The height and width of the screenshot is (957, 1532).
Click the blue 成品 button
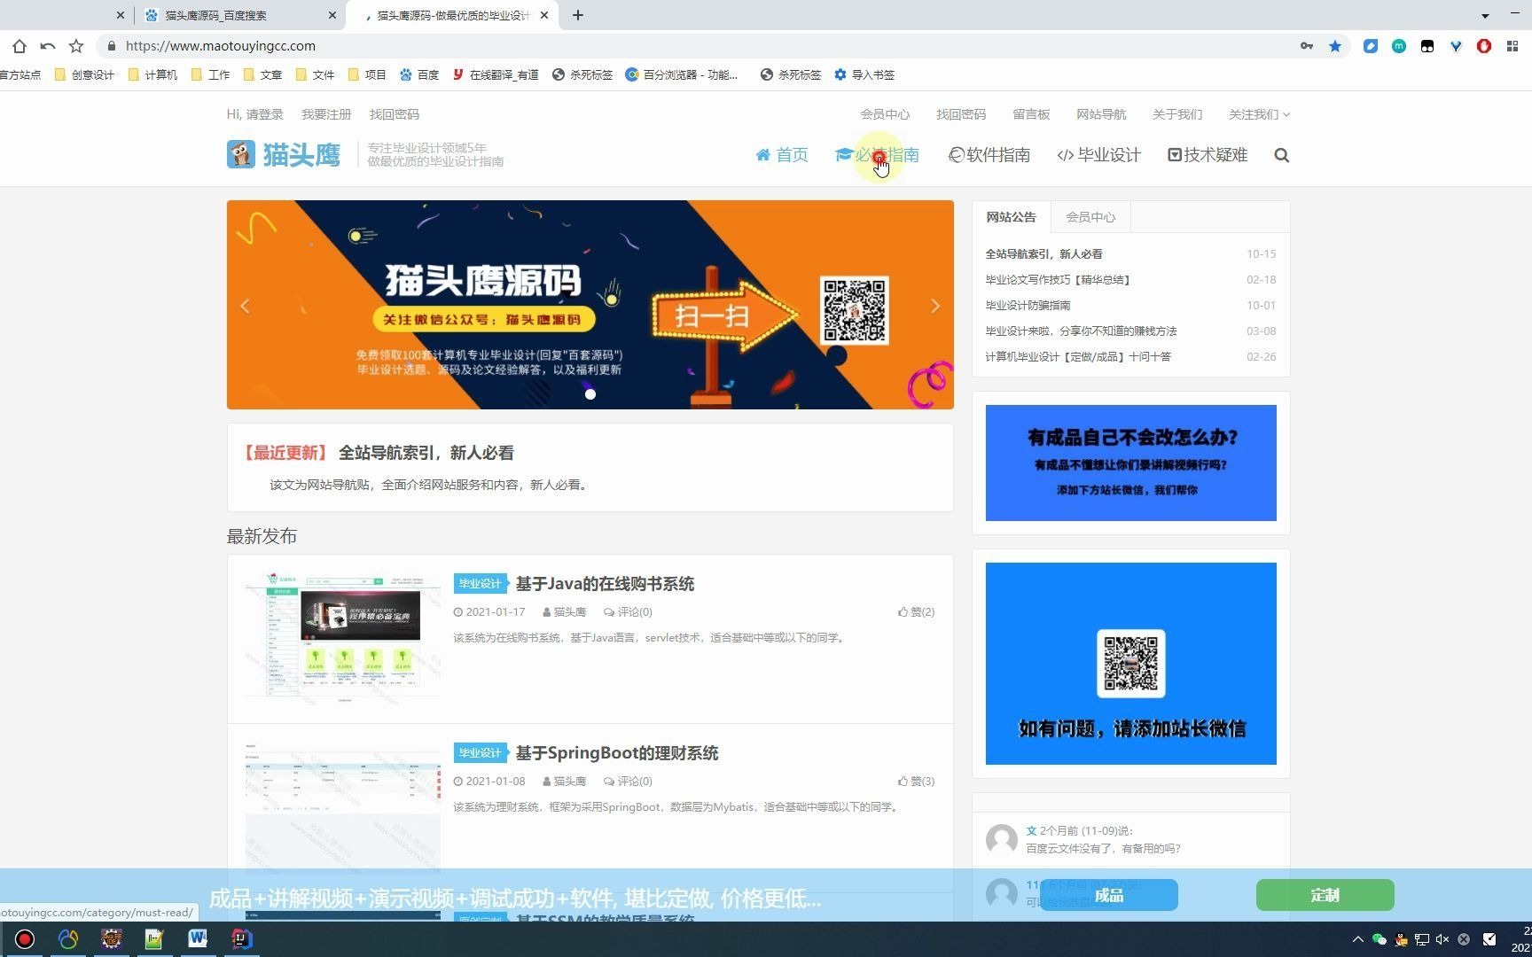[1109, 895]
